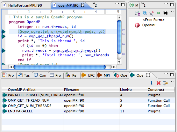Place cursor on 'program OpenMP' code line
Image resolution: width=177 pixels, height=132 pixels.
tap(25, 22)
